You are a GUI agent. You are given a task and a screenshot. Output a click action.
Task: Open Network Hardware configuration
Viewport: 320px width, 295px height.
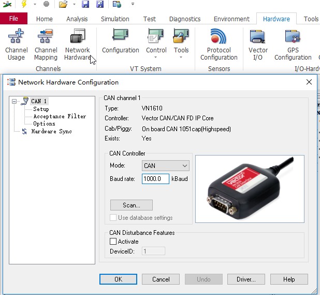pyautogui.click(x=77, y=45)
